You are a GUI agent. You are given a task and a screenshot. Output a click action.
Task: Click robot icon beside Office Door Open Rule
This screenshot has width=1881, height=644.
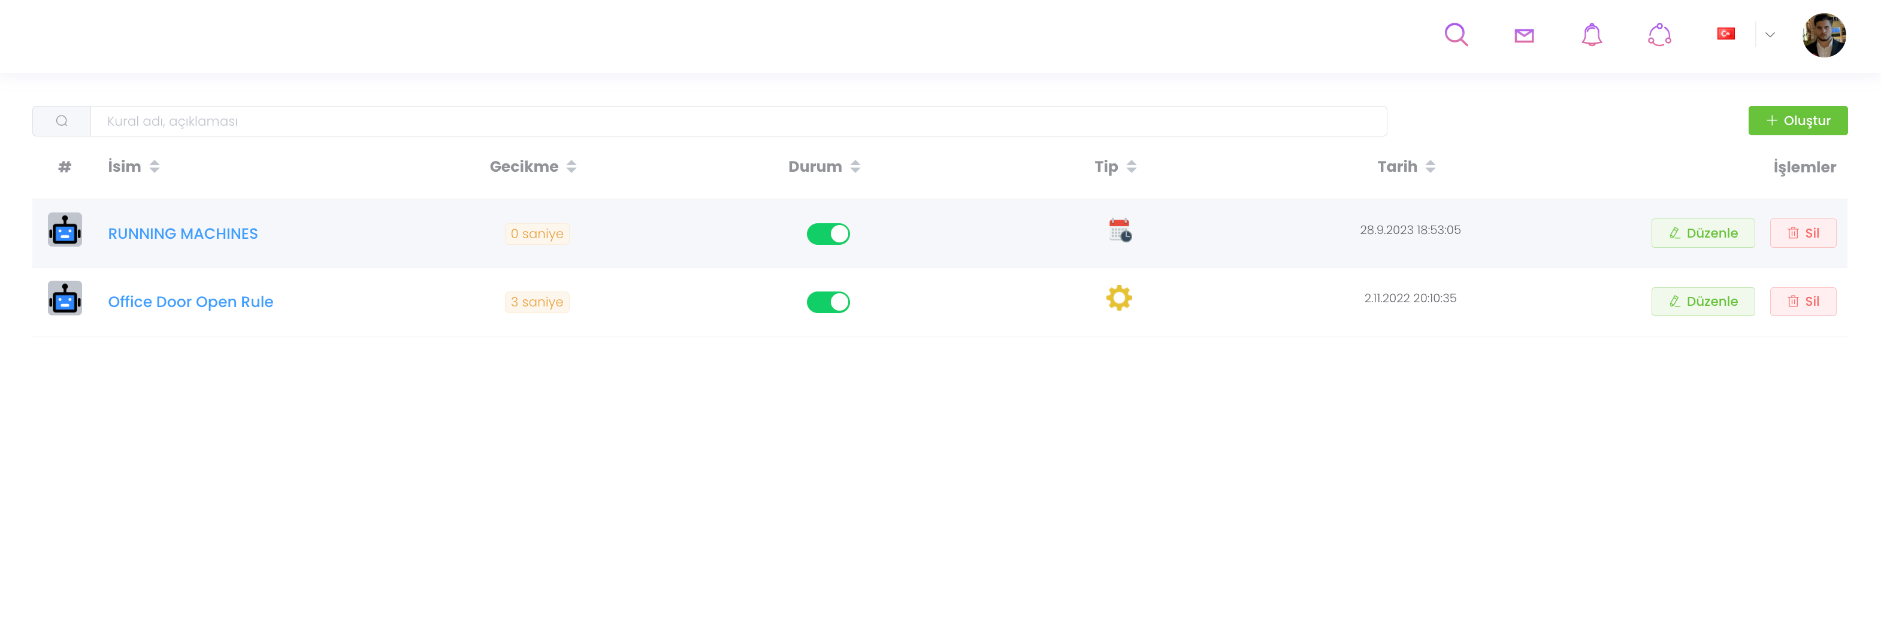65,298
